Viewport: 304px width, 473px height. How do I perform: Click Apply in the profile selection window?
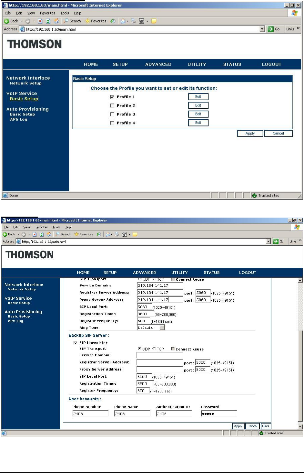coord(250,134)
